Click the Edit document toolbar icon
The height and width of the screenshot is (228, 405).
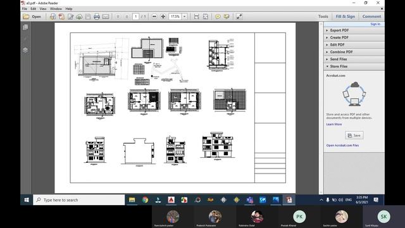pos(70,16)
